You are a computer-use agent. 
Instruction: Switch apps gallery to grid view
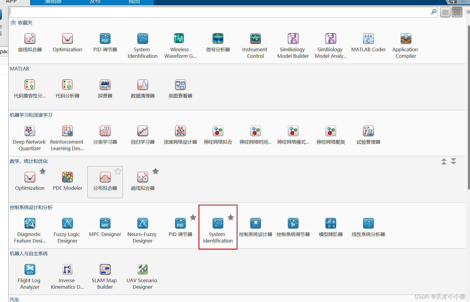point(457,12)
